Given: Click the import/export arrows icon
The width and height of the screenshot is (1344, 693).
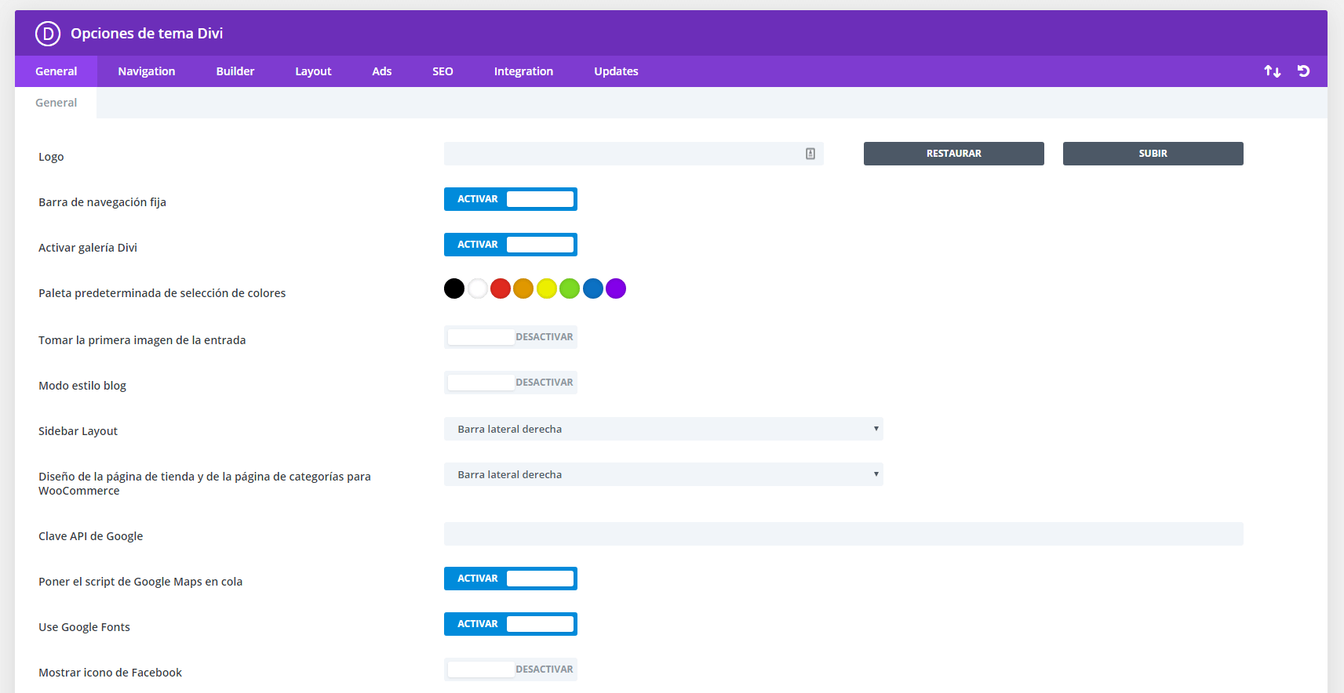Looking at the screenshot, I should pyautogui.click(x=1273, y=71).
